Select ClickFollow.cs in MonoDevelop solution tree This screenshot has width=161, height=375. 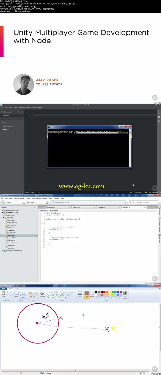12,223
